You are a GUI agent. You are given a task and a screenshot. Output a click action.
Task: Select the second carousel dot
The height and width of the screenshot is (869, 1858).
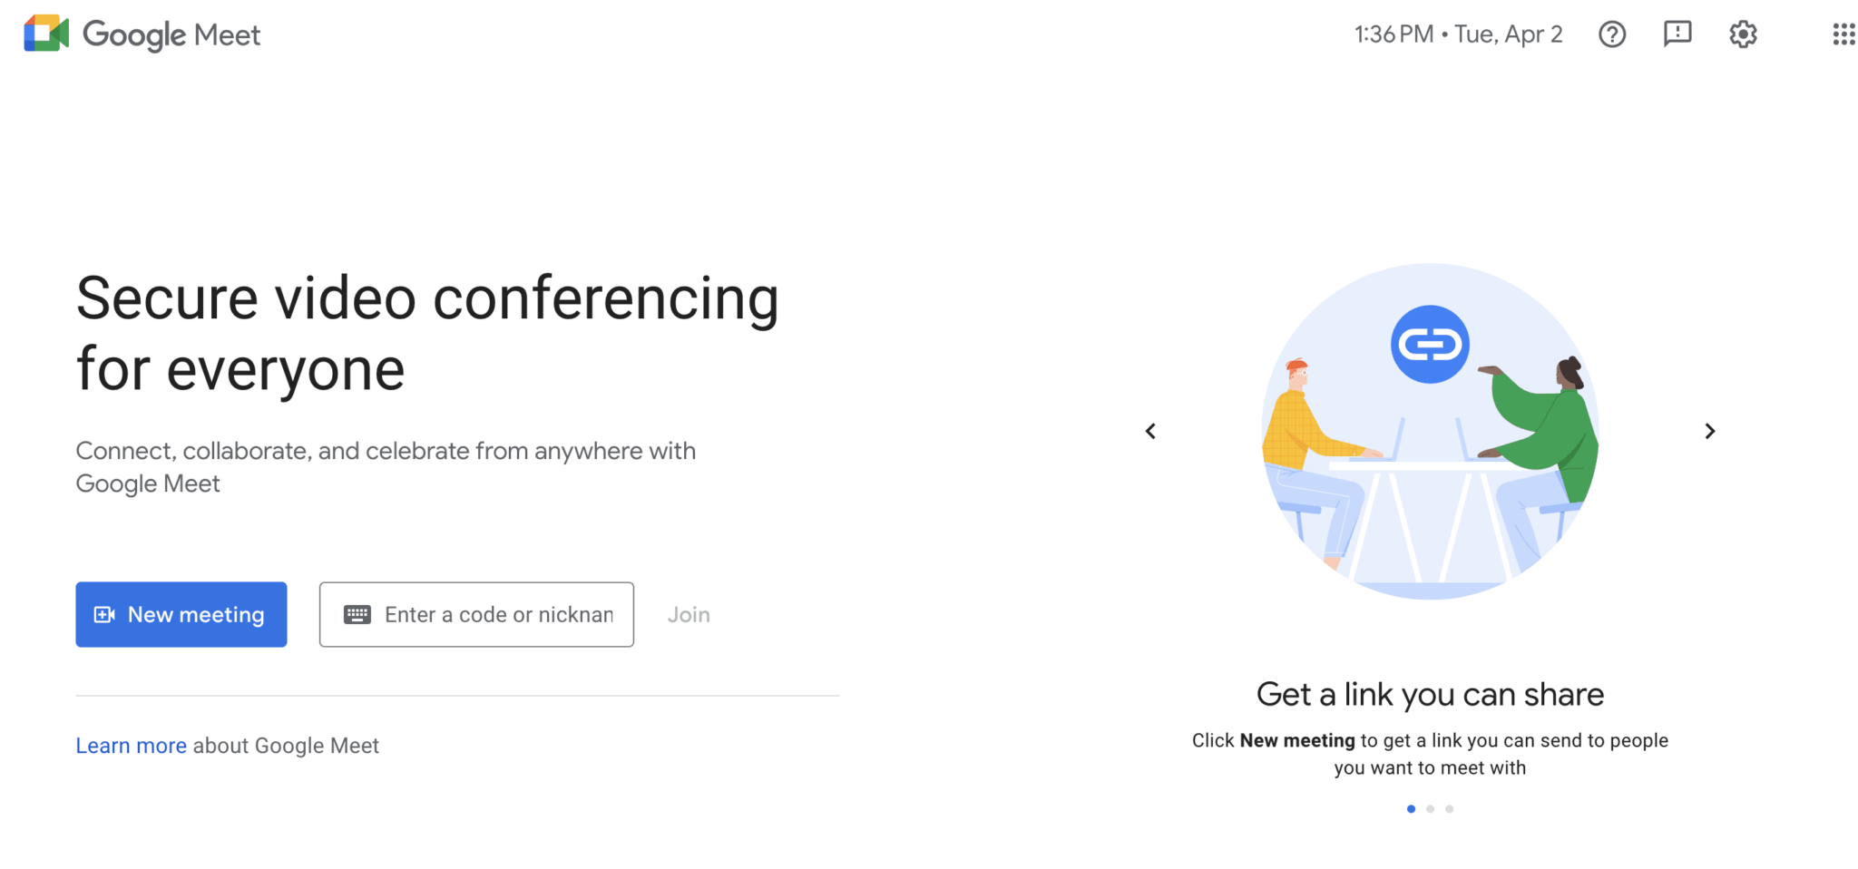1430,808
